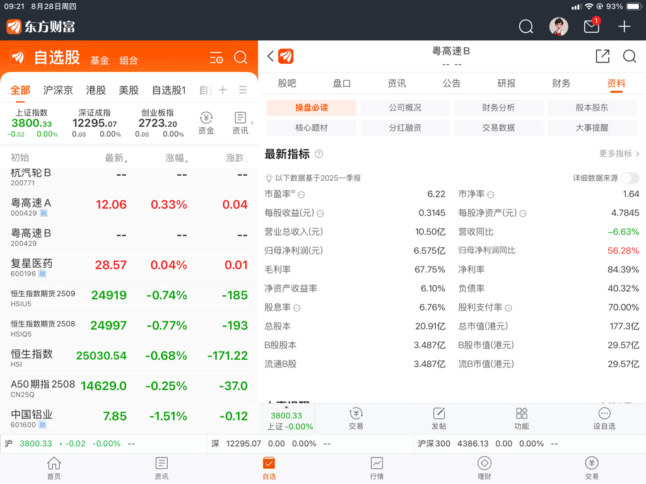The image size is (646, 484).
Task: Select the 股本股东 button
Action: click(x=592, y=108)
